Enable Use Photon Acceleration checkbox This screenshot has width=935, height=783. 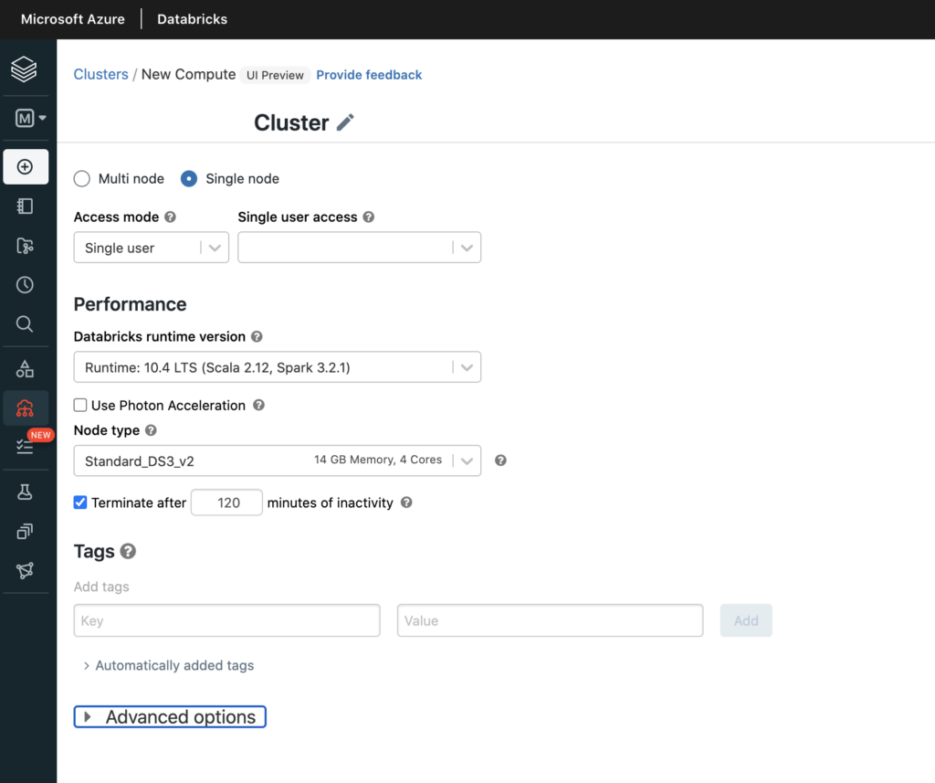pos(80,406)
